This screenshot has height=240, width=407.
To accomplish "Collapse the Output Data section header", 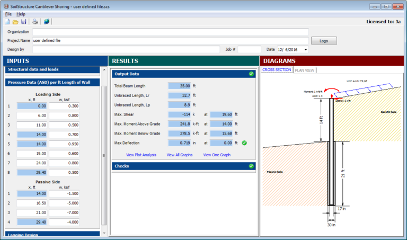I will coord(183,74).
